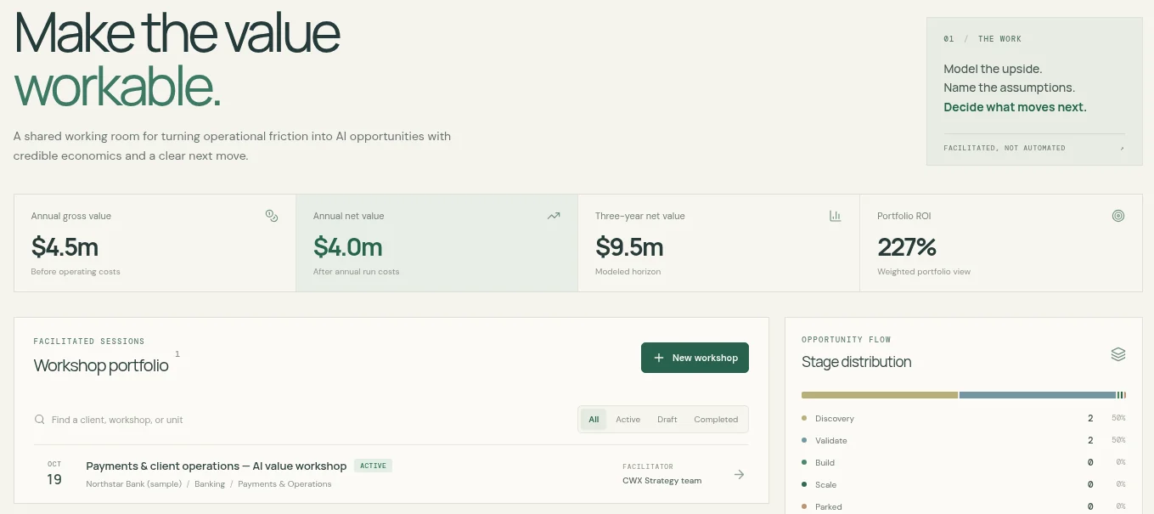Show the Completed workshops tab
Viewport: 1154px width, 514px height.
pyautogui.click(x=716, y=419)
